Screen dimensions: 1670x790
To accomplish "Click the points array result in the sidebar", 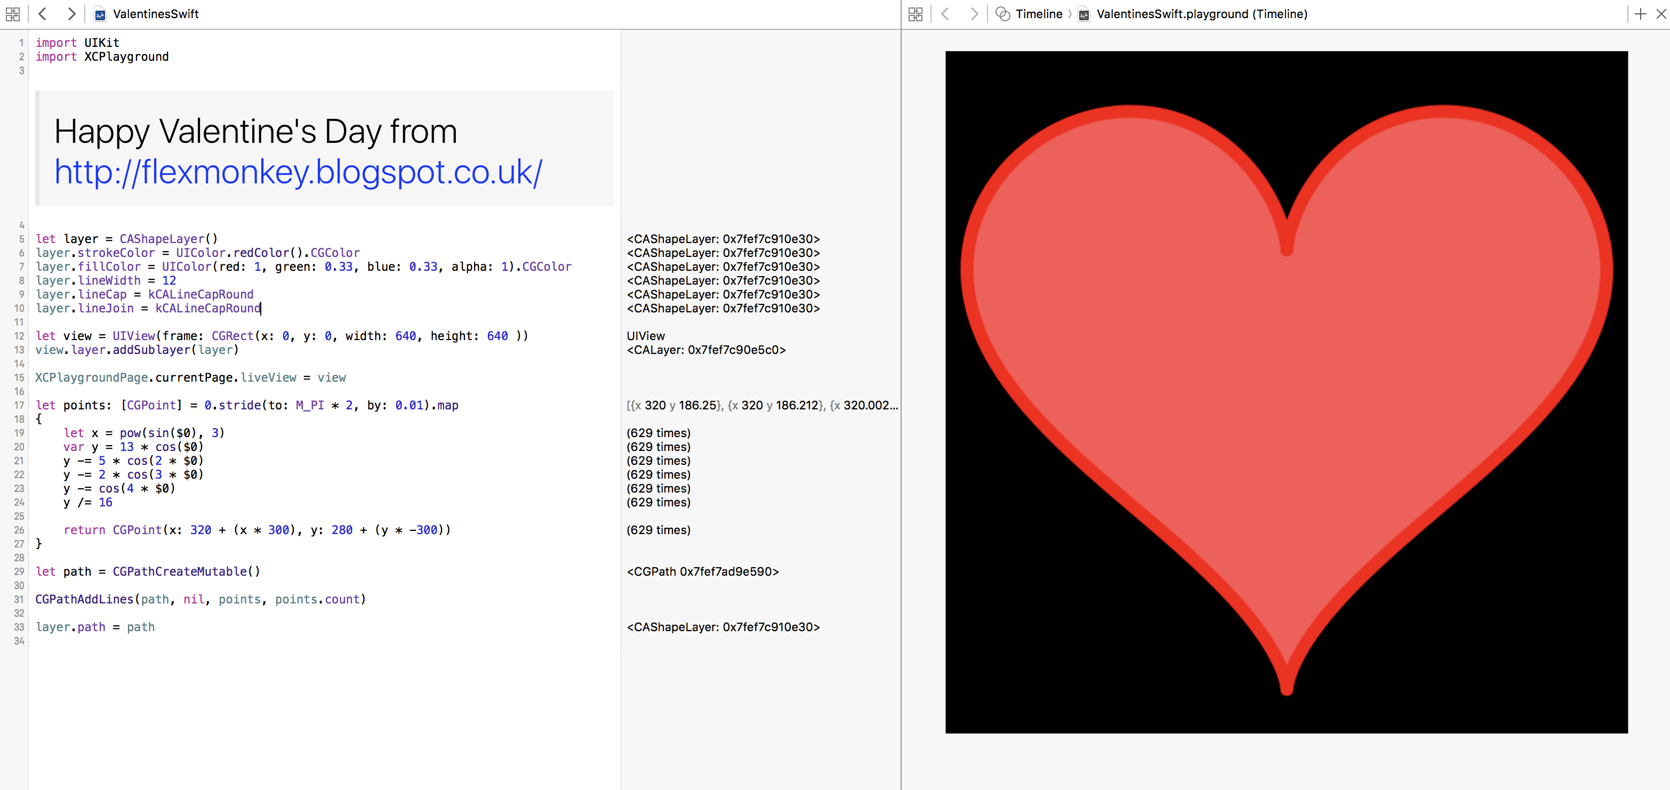I will point(762,405).
